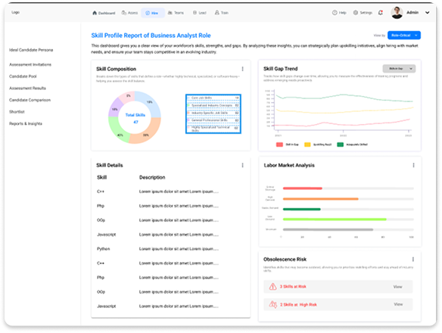Open Candidate Comparison page
This screenshot has height=333, width=442.
pyautogui.click(x=30, y=100)
